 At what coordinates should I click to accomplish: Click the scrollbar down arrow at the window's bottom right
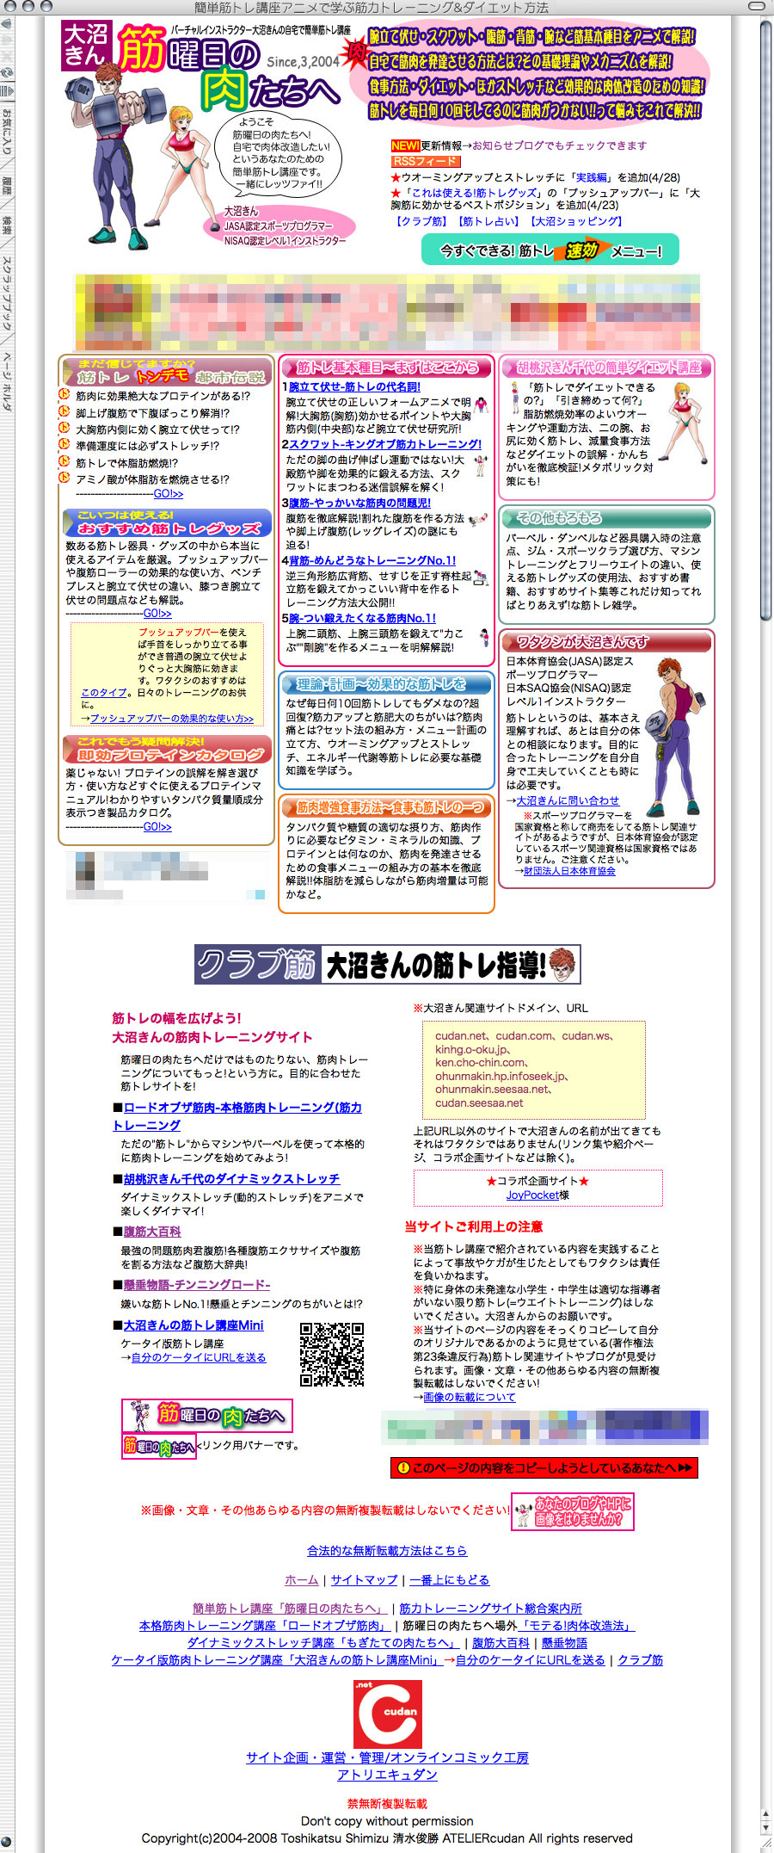point(766,1825)
